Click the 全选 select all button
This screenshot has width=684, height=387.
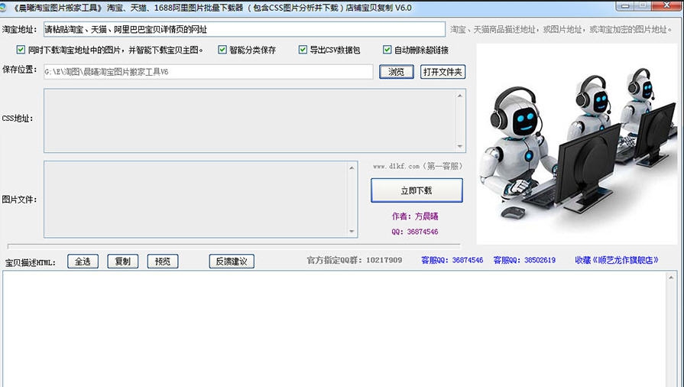(x=83, y=262)
